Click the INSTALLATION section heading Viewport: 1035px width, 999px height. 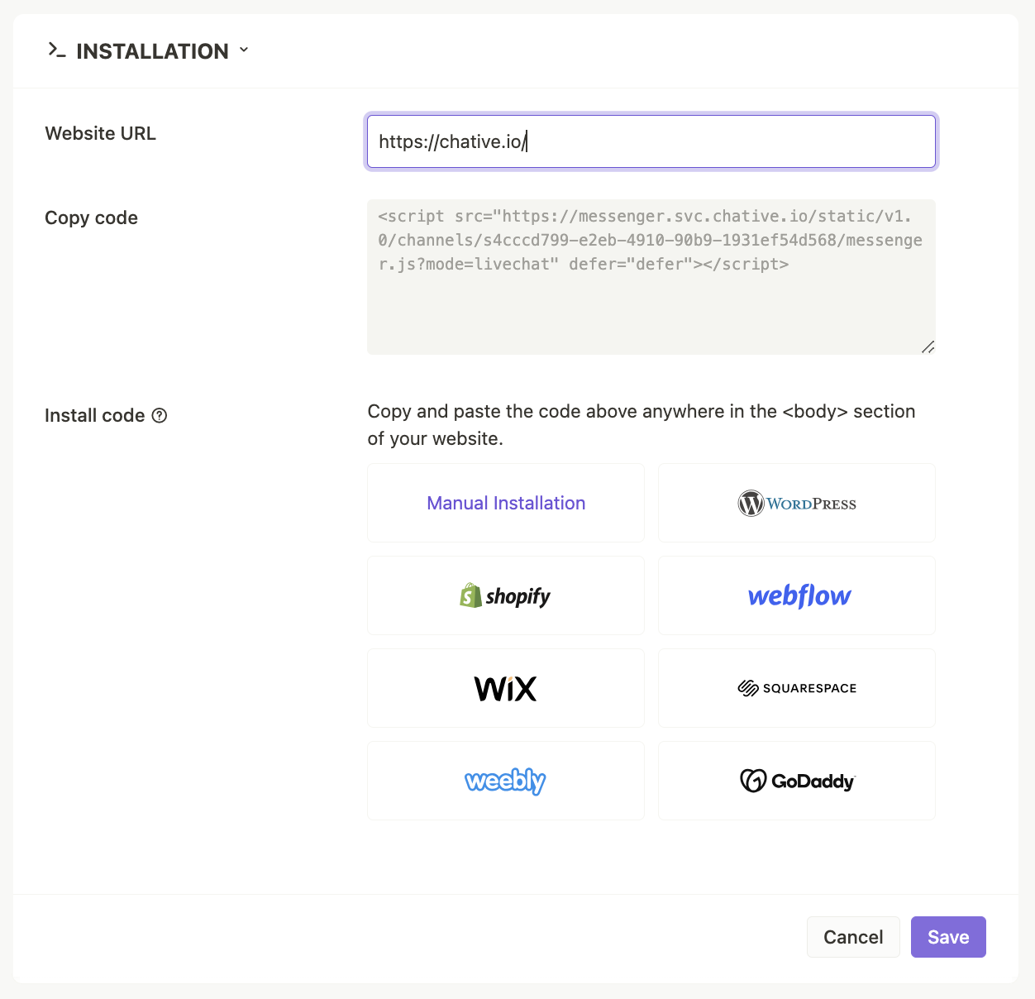click(x=153, y=51)
